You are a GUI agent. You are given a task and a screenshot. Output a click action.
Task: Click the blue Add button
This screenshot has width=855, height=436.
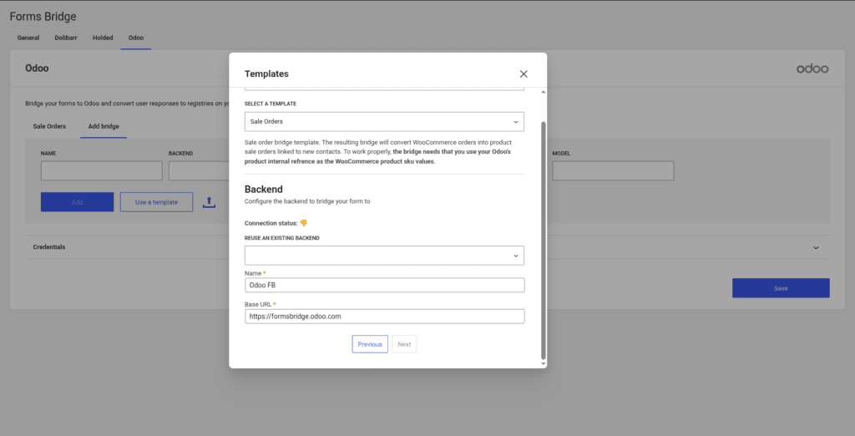tap(78, 202)
